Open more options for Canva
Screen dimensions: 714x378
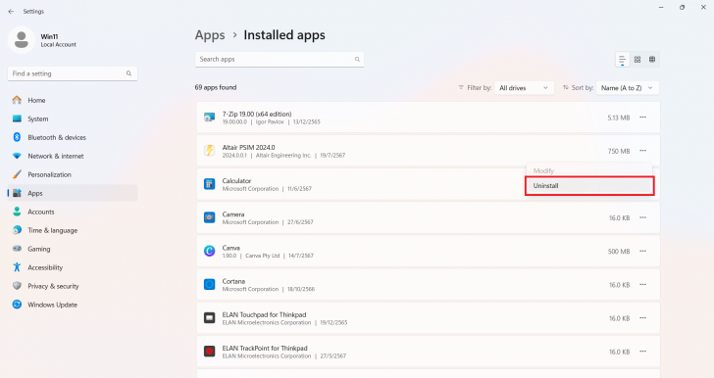643,251
